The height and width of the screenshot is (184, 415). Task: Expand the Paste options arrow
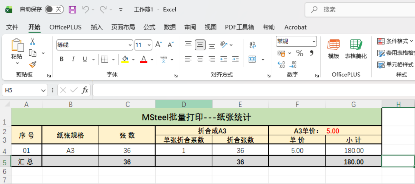click(x=17, y=63)
